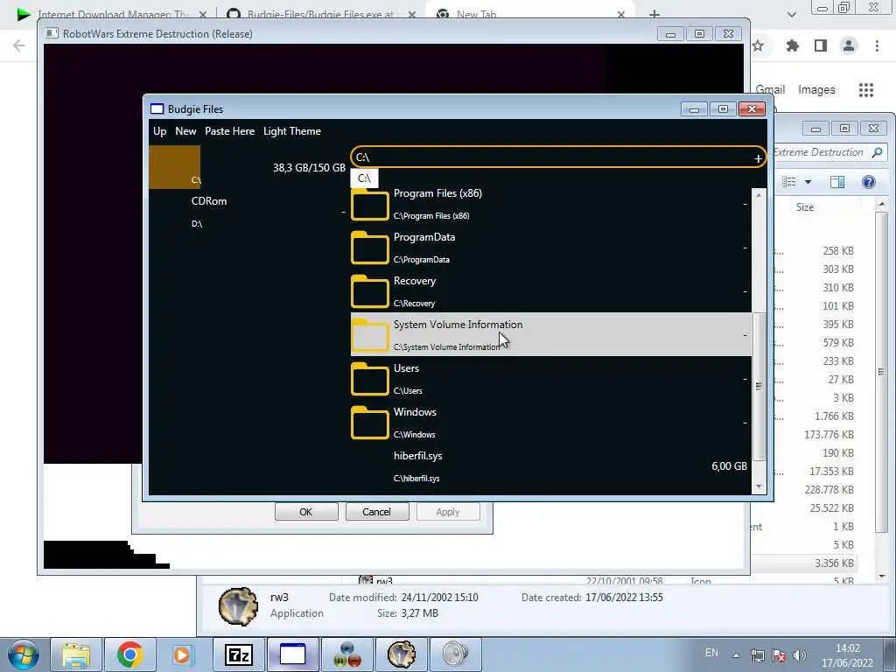Viewport: 896px width, 672px height.
Task: Open the Images link
Action: tap(816, 90)
